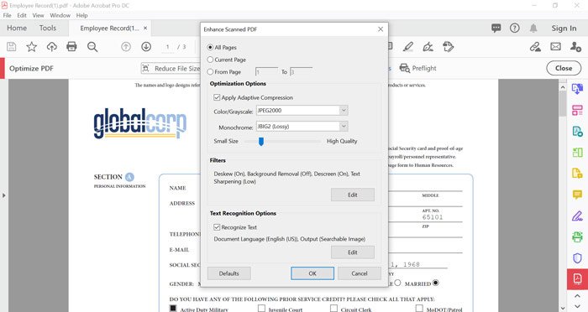Check the Active Duty Military box
Viewport: 588px width, 312px height.
(173, 308)
